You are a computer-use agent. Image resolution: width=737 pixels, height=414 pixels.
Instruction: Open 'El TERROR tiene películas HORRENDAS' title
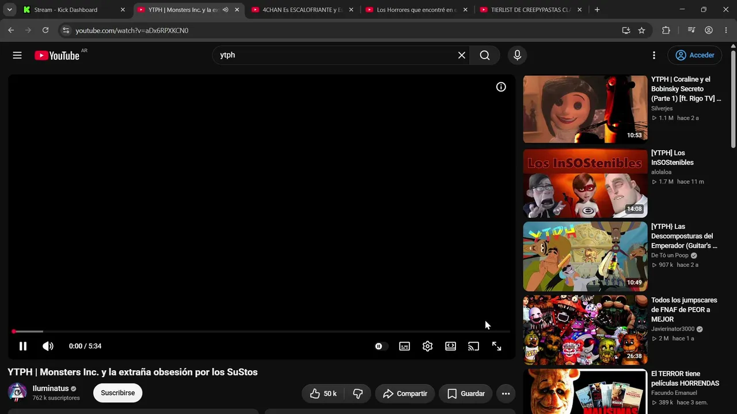coord(685,378)
